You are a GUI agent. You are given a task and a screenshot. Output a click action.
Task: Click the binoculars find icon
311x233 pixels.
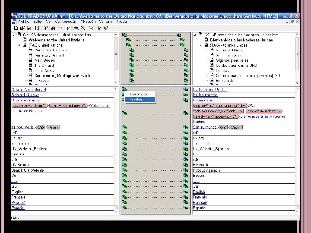(53, 28)
